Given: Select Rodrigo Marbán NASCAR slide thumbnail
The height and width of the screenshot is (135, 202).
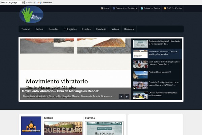Looking at the screenshot, I should 140,85.
